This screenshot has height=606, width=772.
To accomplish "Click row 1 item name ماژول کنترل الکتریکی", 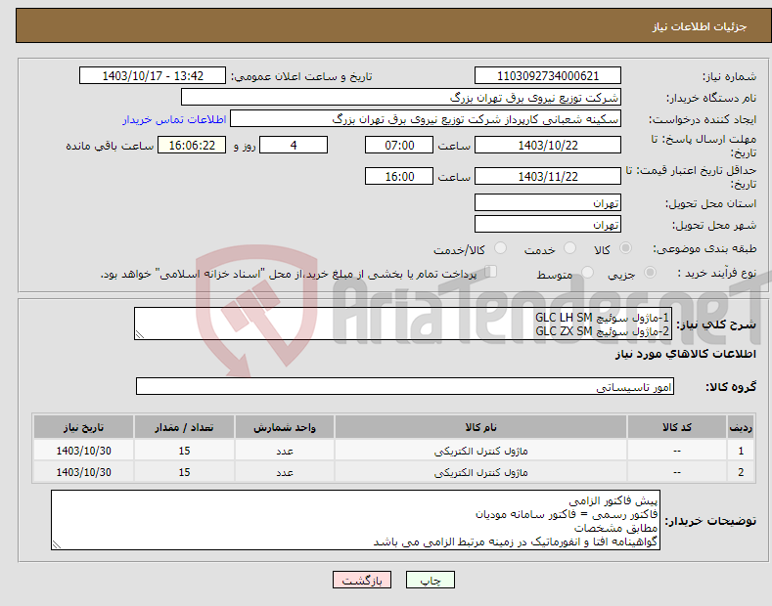I will [480, 451].
